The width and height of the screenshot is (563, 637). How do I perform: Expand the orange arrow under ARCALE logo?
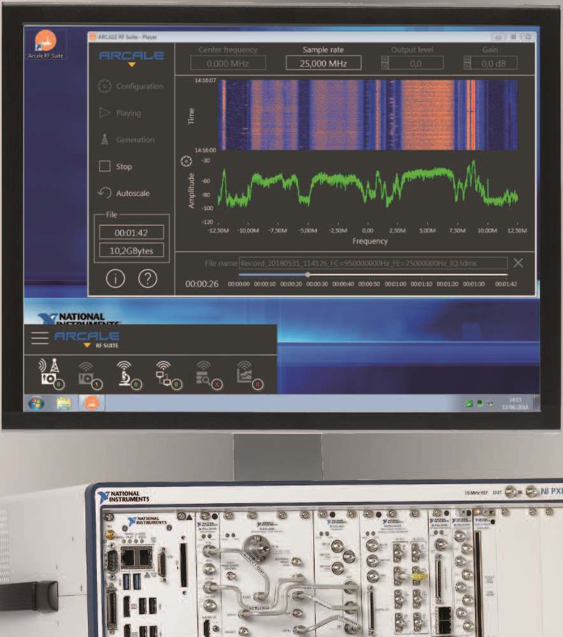click(x=131, y=65)
